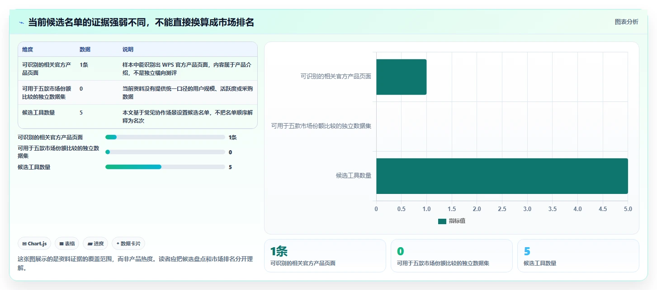Click the 数据 column header

pyautogui.click(x=85, y=49)
